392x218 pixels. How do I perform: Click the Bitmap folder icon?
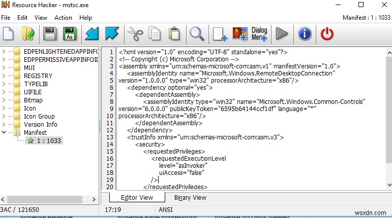[17, 100]
